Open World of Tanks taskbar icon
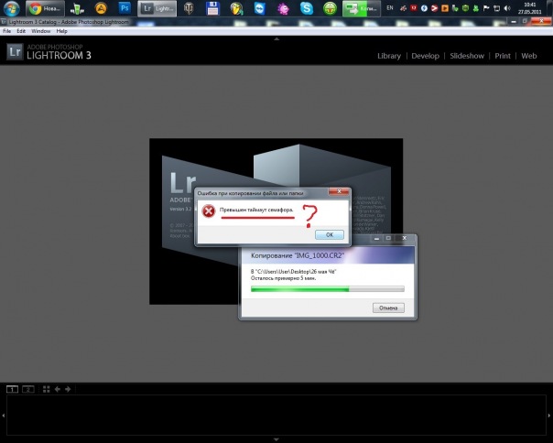Viewport: 553px width, 443px height. pyautogui.click(x=189, y=8)
